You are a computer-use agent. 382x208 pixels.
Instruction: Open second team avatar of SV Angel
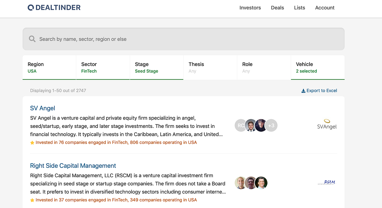pyautogui.click(x=251, y=125)
